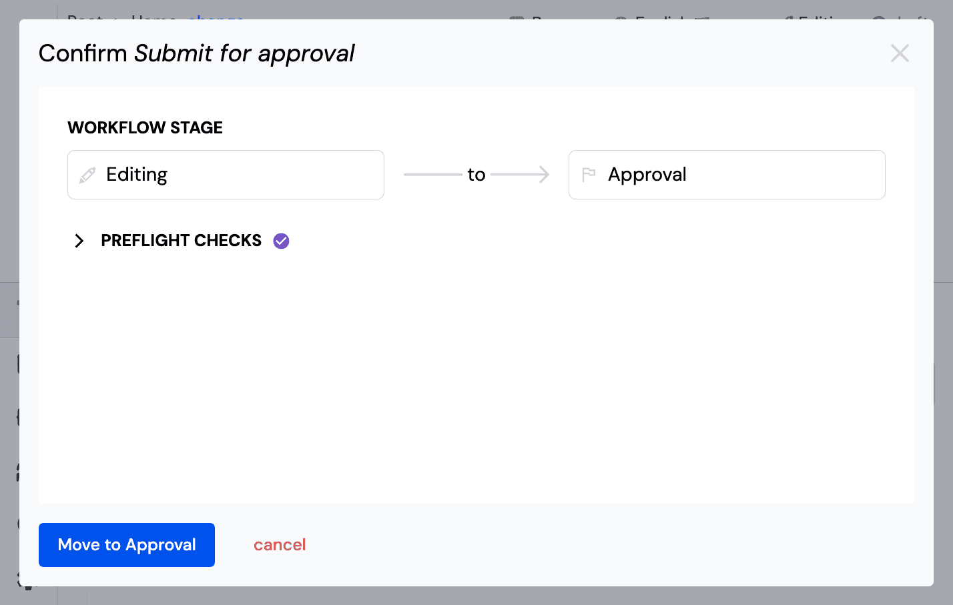The width and height of the screenshot is (953, 605).
Task: Select the Editing workflow stage box
Action: pyautogui.click(x=226, y=175)
